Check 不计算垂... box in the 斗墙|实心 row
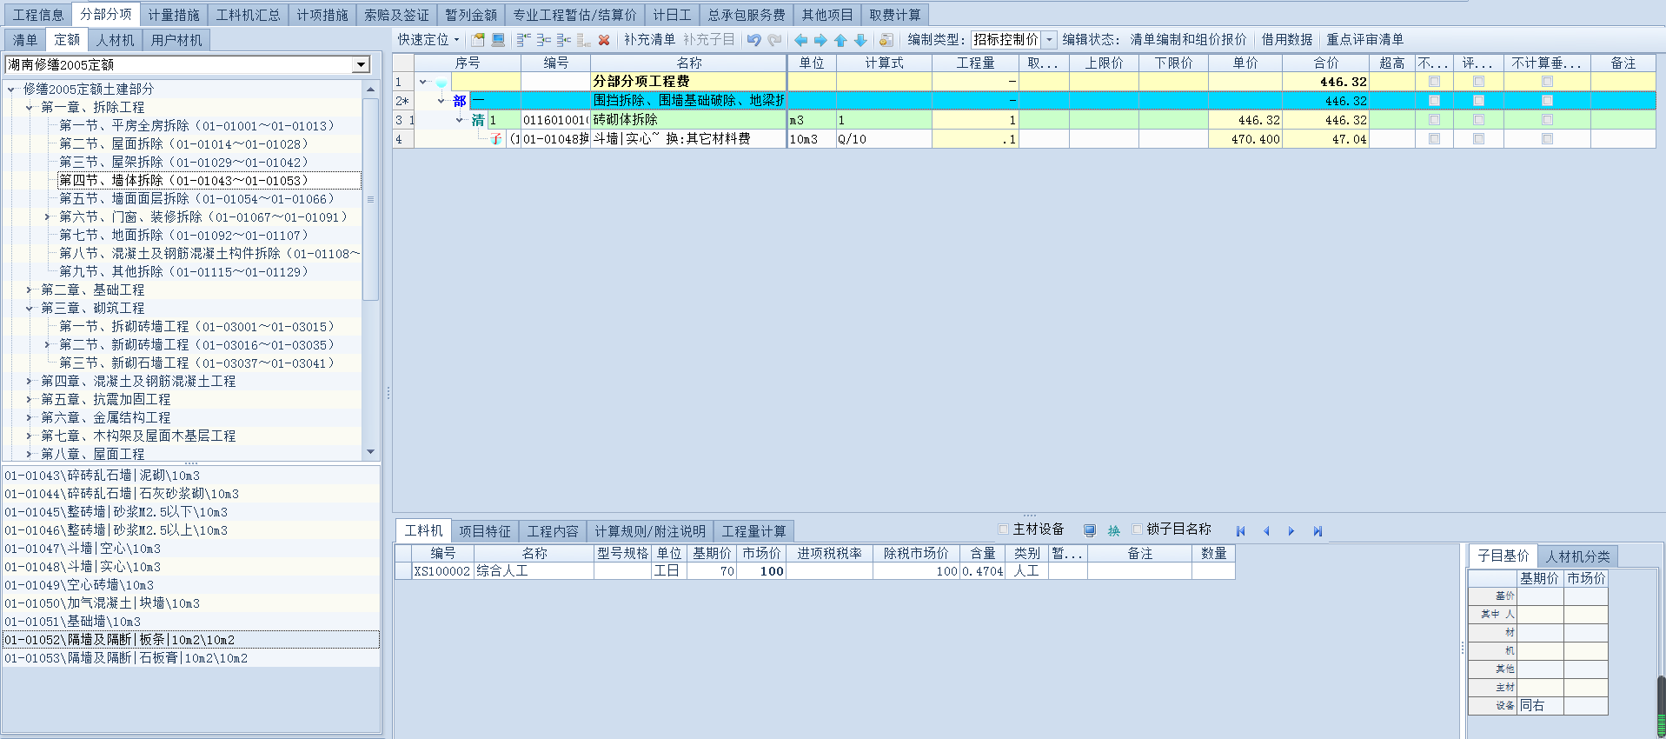This screenshot has height=739, width=1666. tap(1547, 139)
